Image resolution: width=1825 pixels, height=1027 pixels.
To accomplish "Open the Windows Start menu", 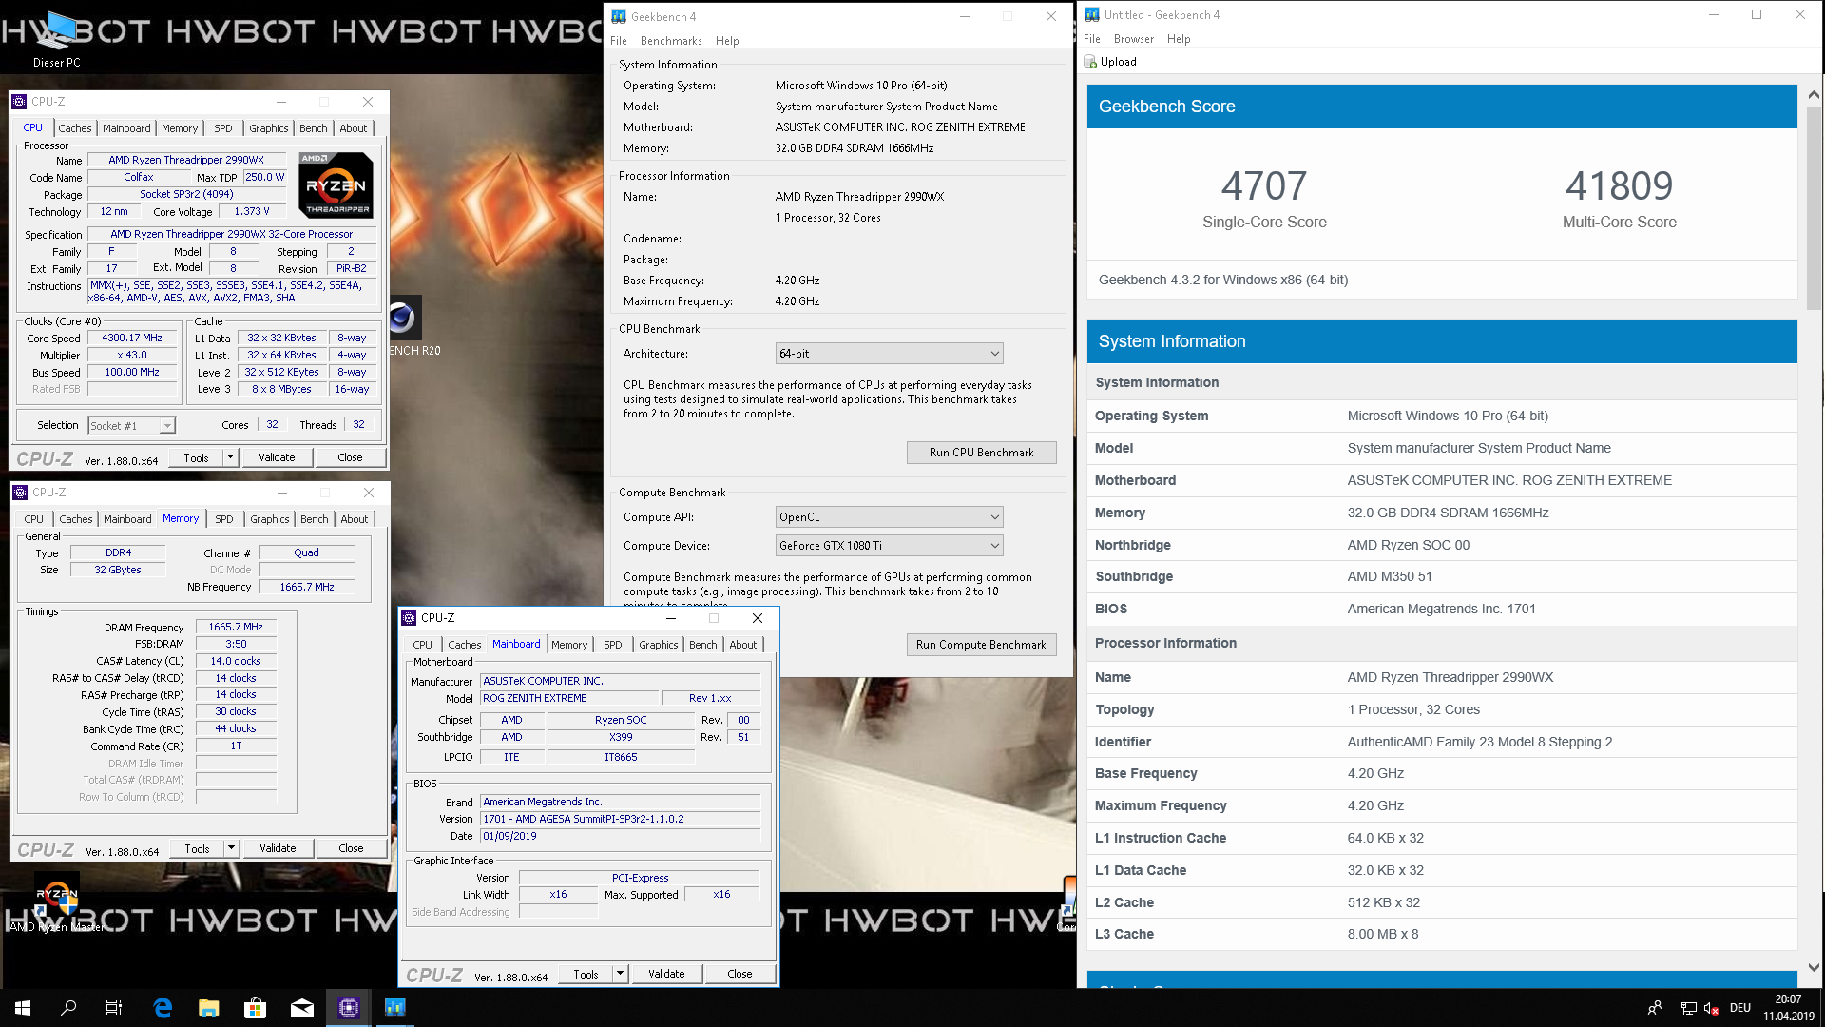I will 23,1007.
